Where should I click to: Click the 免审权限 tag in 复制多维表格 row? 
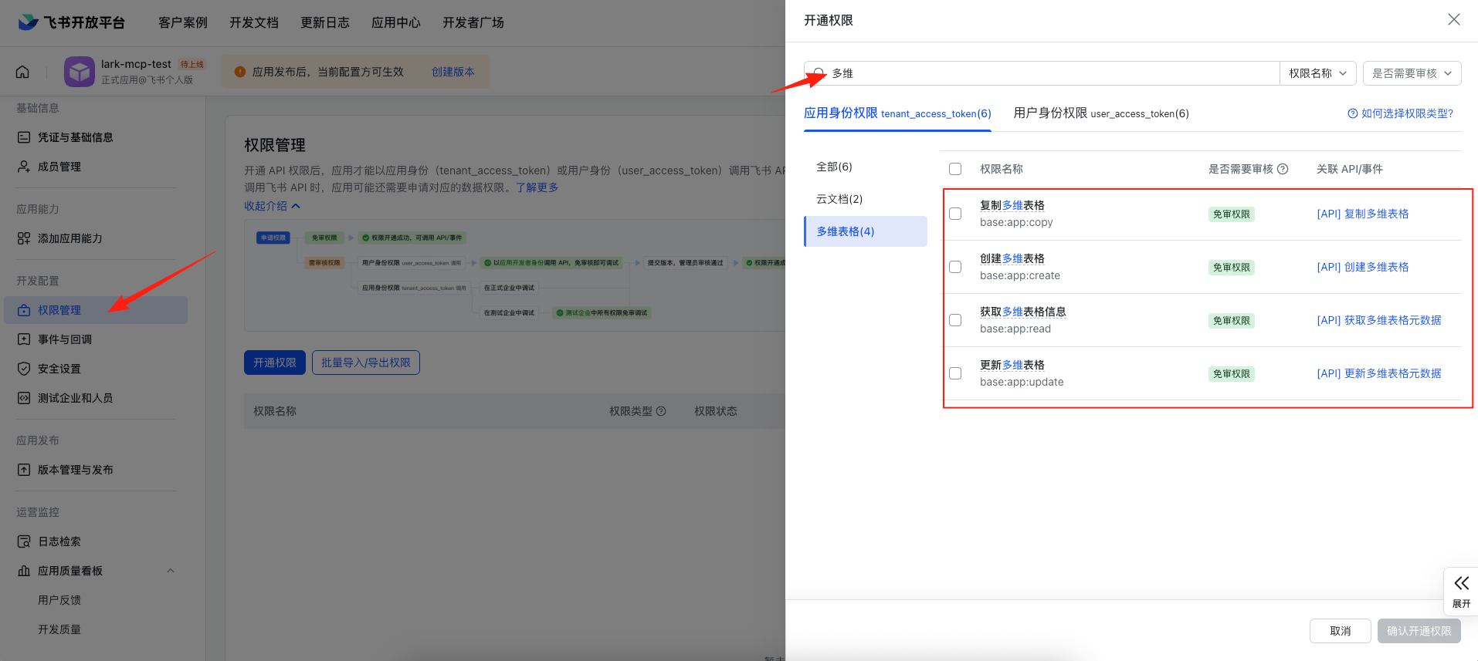pyautogui.click(x=1232, y=214)
